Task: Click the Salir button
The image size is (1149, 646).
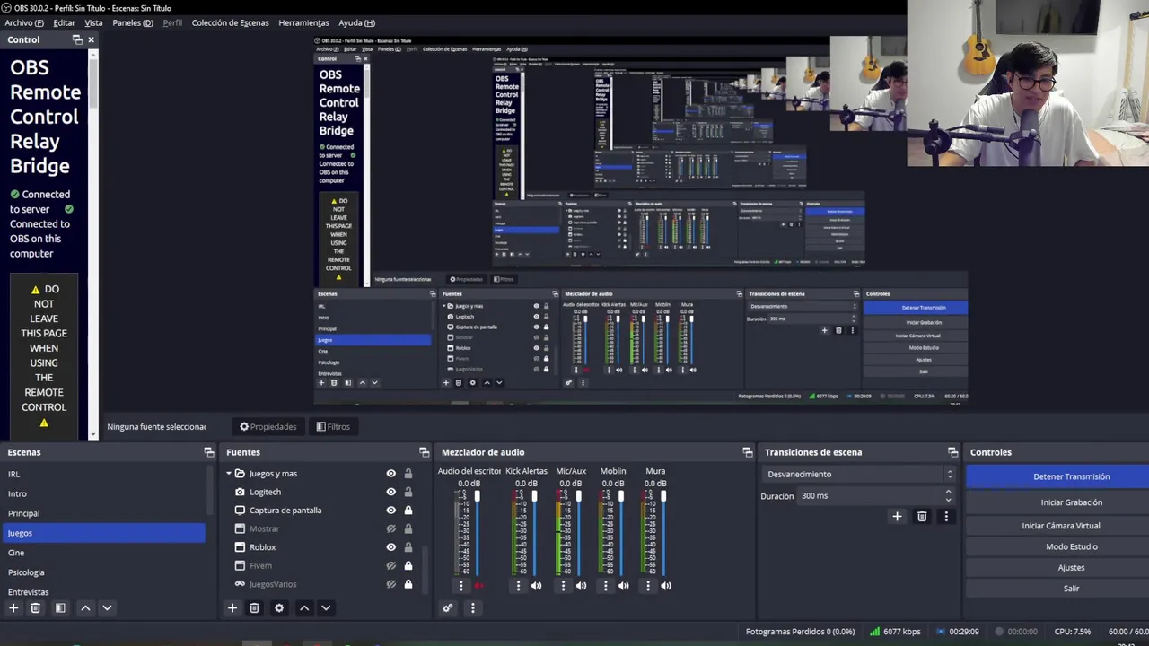Action: [x=1057, y=589]
